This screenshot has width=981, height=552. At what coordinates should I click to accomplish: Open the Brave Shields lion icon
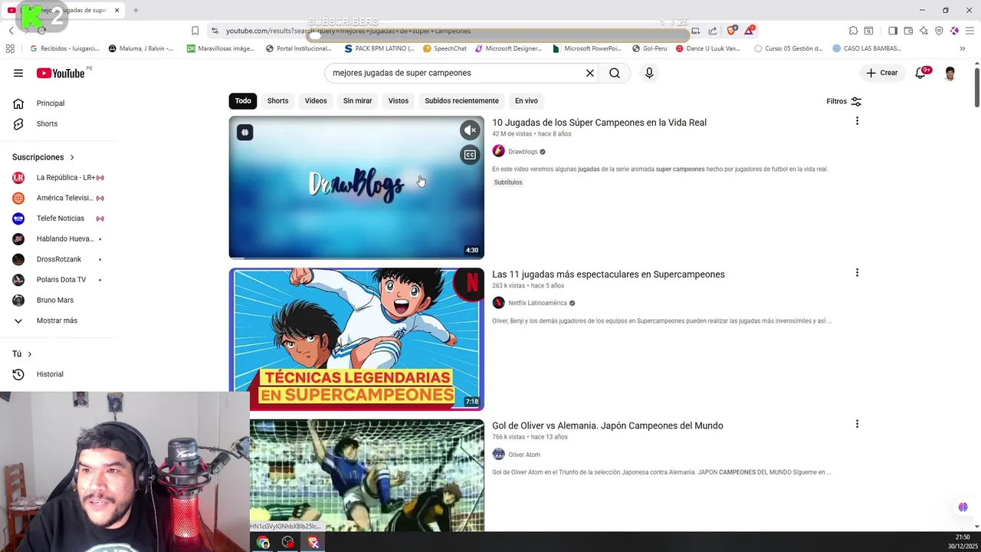tap(731, 31)
